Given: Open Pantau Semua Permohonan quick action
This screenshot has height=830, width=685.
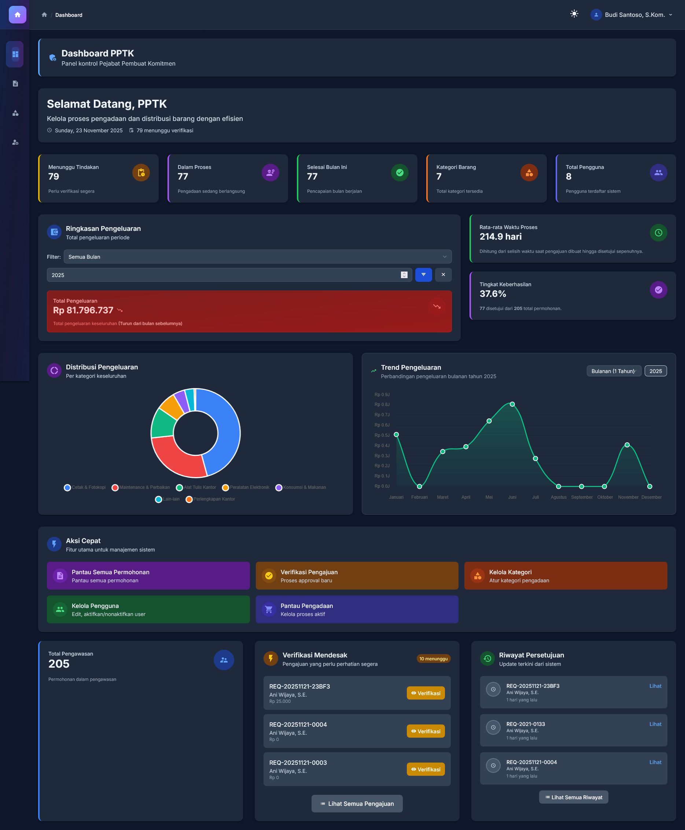Looking at the screenshot, I should (148, 576).
